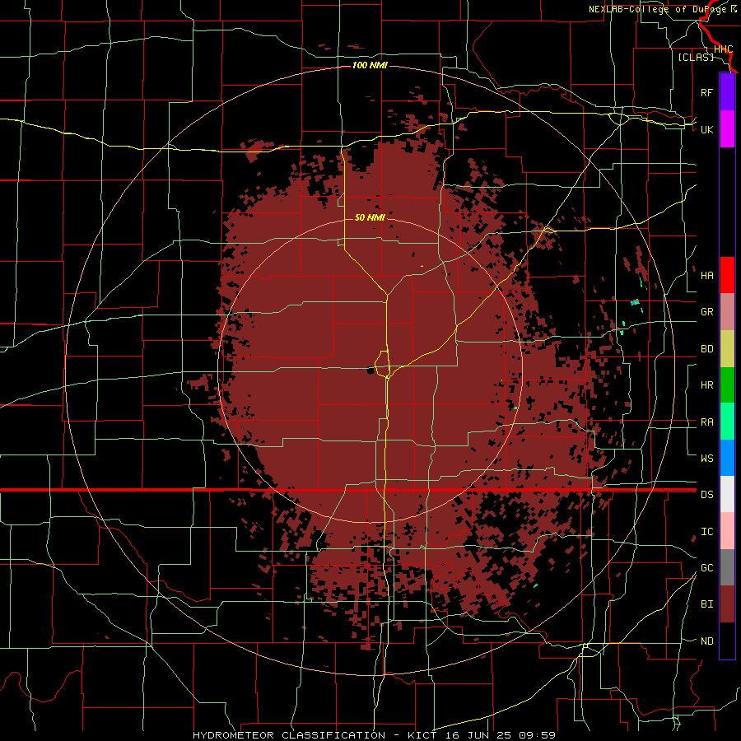Click the IC legend label
The image size is (741, 741).
tap(707, 531)
